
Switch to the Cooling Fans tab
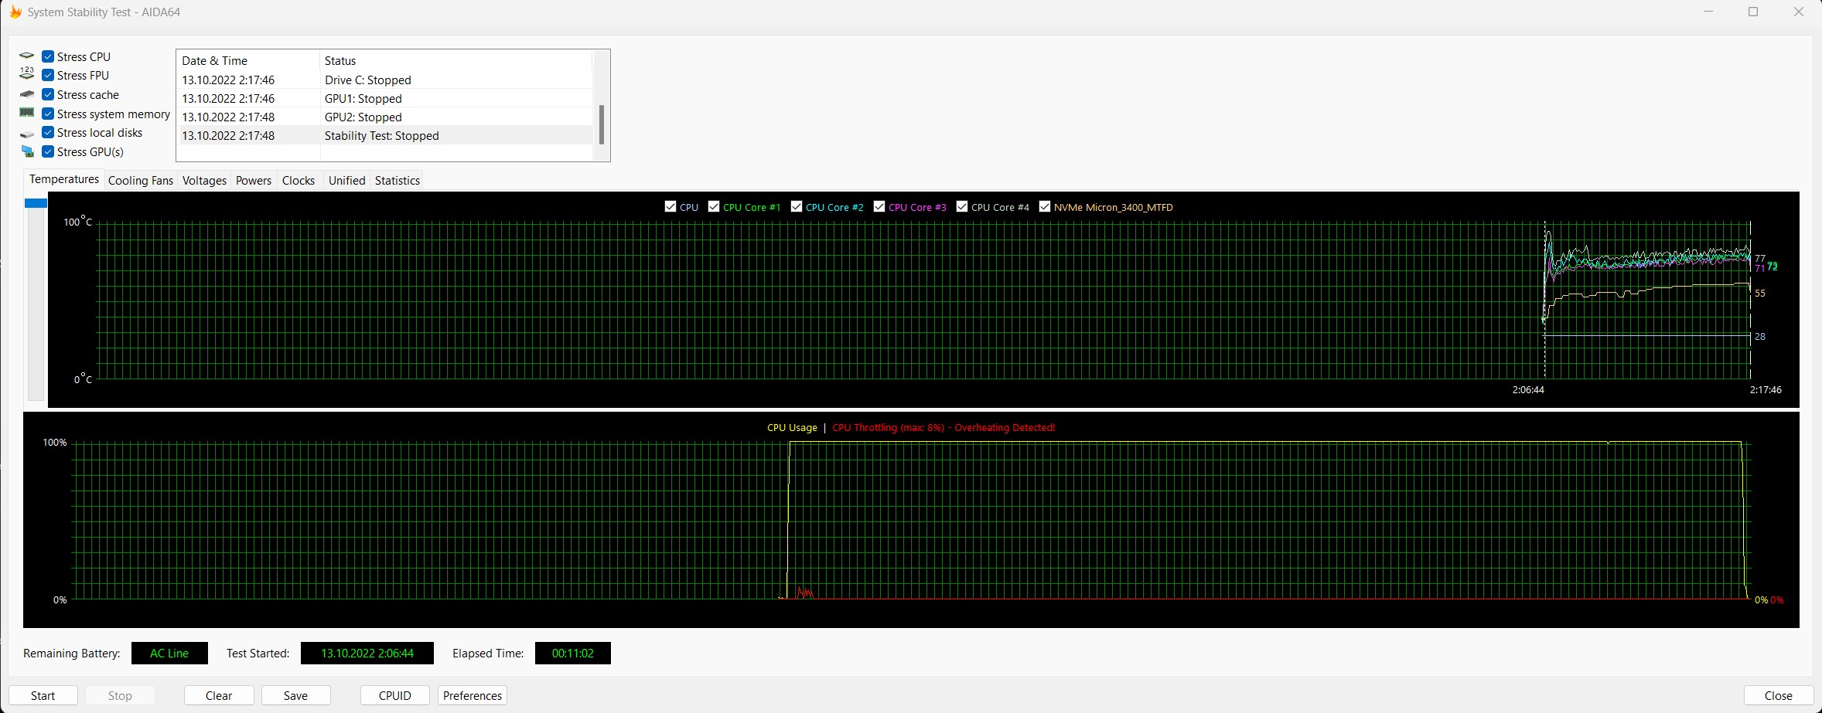[140, 181]
